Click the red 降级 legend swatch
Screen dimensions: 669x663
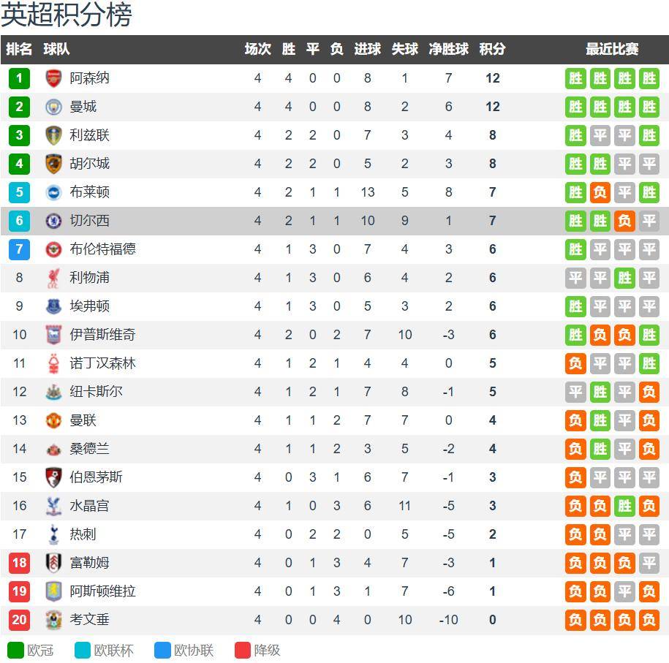point(242,651)
